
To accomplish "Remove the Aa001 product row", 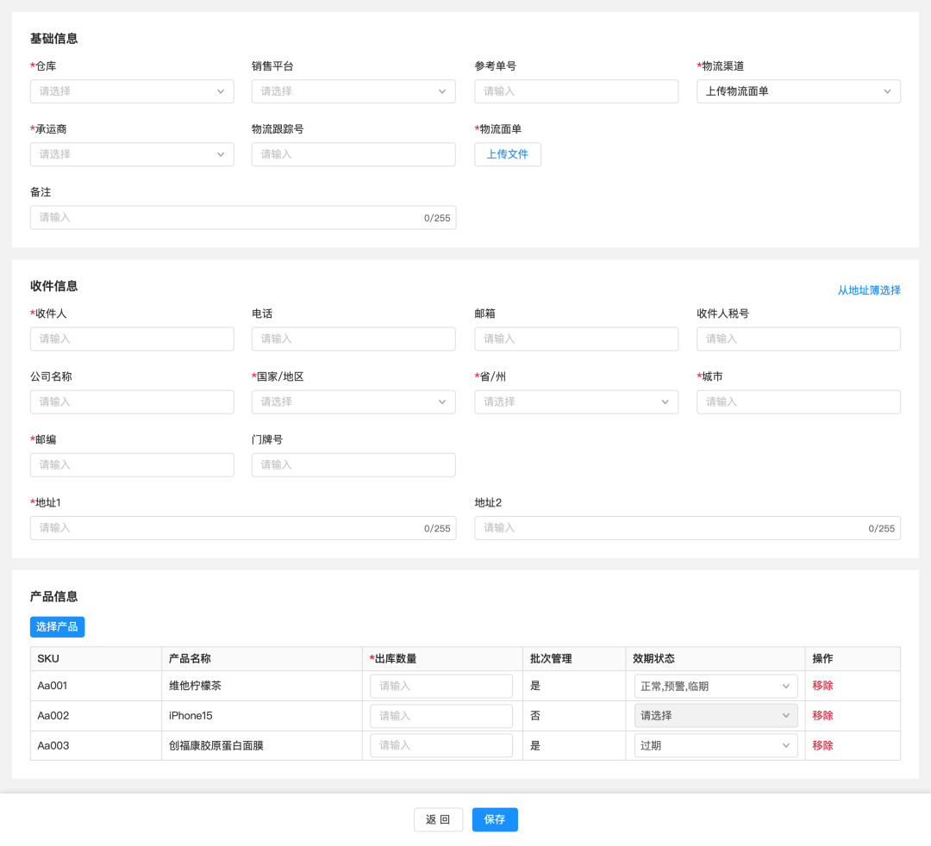I will [822, 686].
